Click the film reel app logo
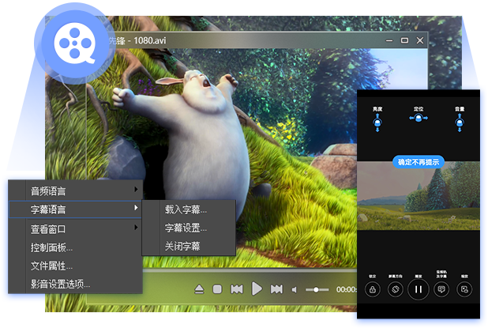488x328 pixels. click(x=75, y=43)
